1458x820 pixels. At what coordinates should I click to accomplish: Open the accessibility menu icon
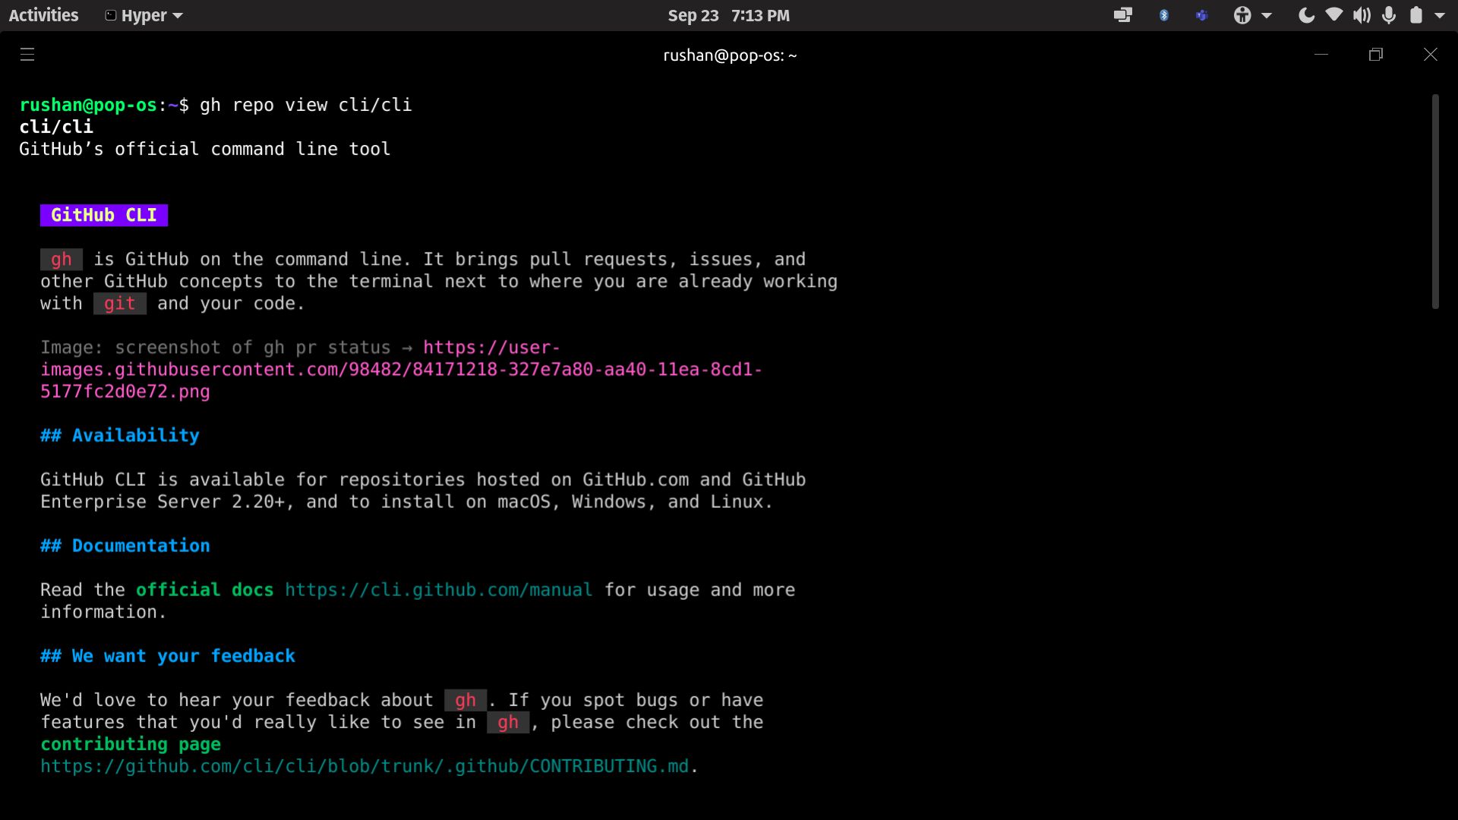1242,15
